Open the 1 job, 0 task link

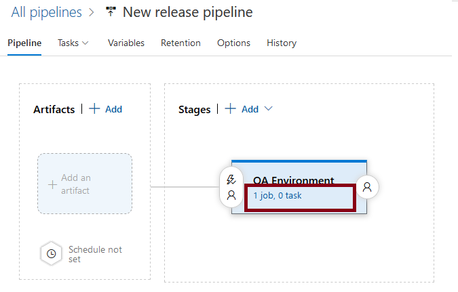coord(278,195)
